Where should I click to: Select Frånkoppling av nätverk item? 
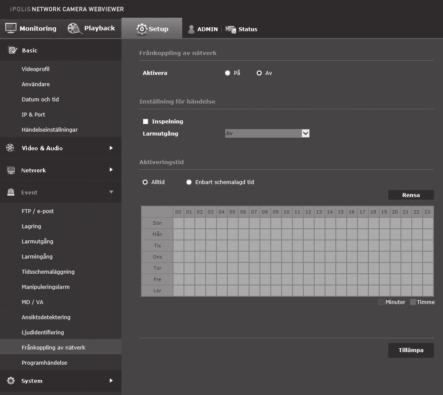click(61, 347)
